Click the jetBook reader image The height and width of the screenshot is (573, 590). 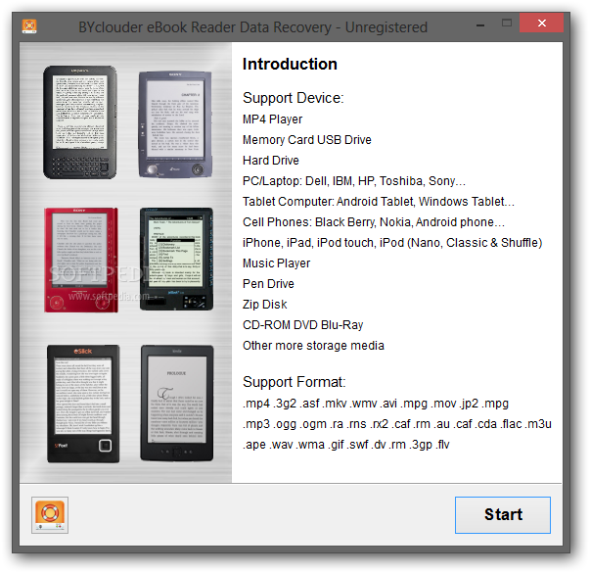tap(176, 260)
